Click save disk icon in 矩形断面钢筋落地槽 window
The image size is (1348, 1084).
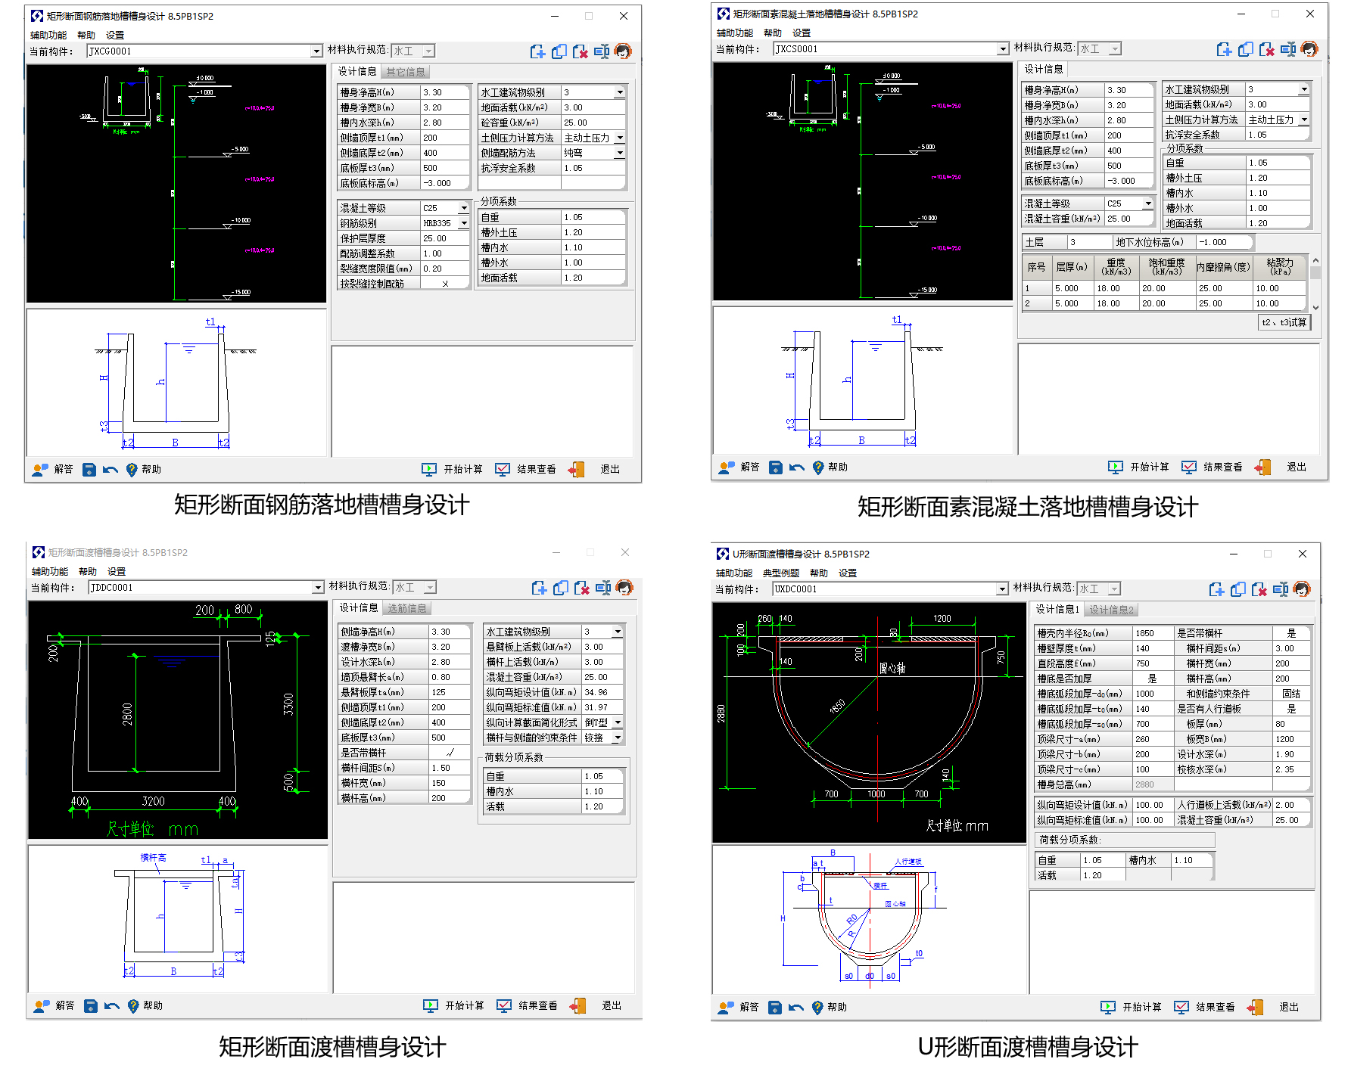[89, 470]
